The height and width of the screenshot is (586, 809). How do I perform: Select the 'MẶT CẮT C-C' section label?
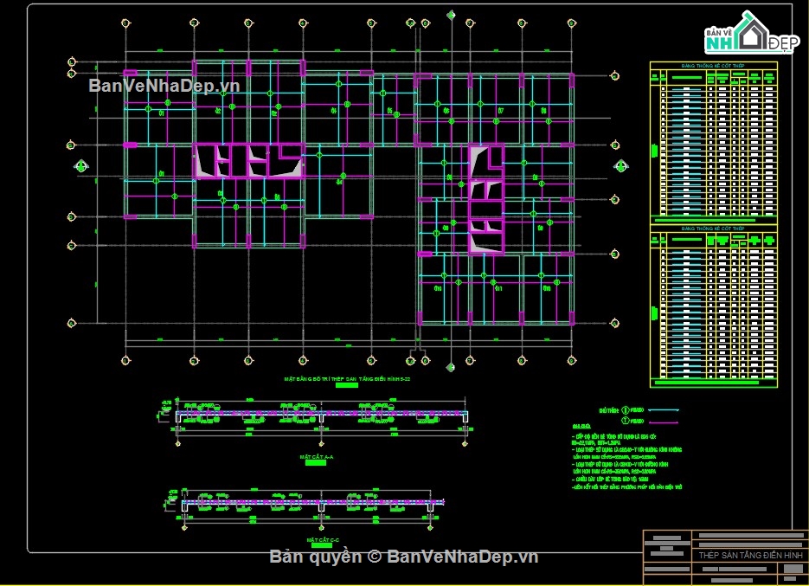click(x=323, y=540)
